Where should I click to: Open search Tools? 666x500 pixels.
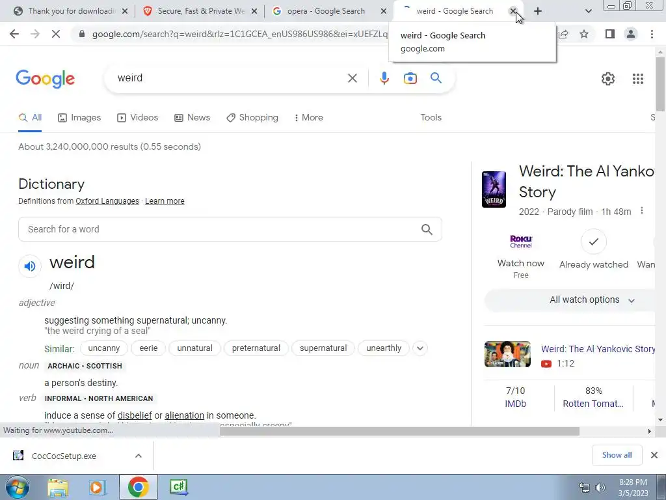431,117
